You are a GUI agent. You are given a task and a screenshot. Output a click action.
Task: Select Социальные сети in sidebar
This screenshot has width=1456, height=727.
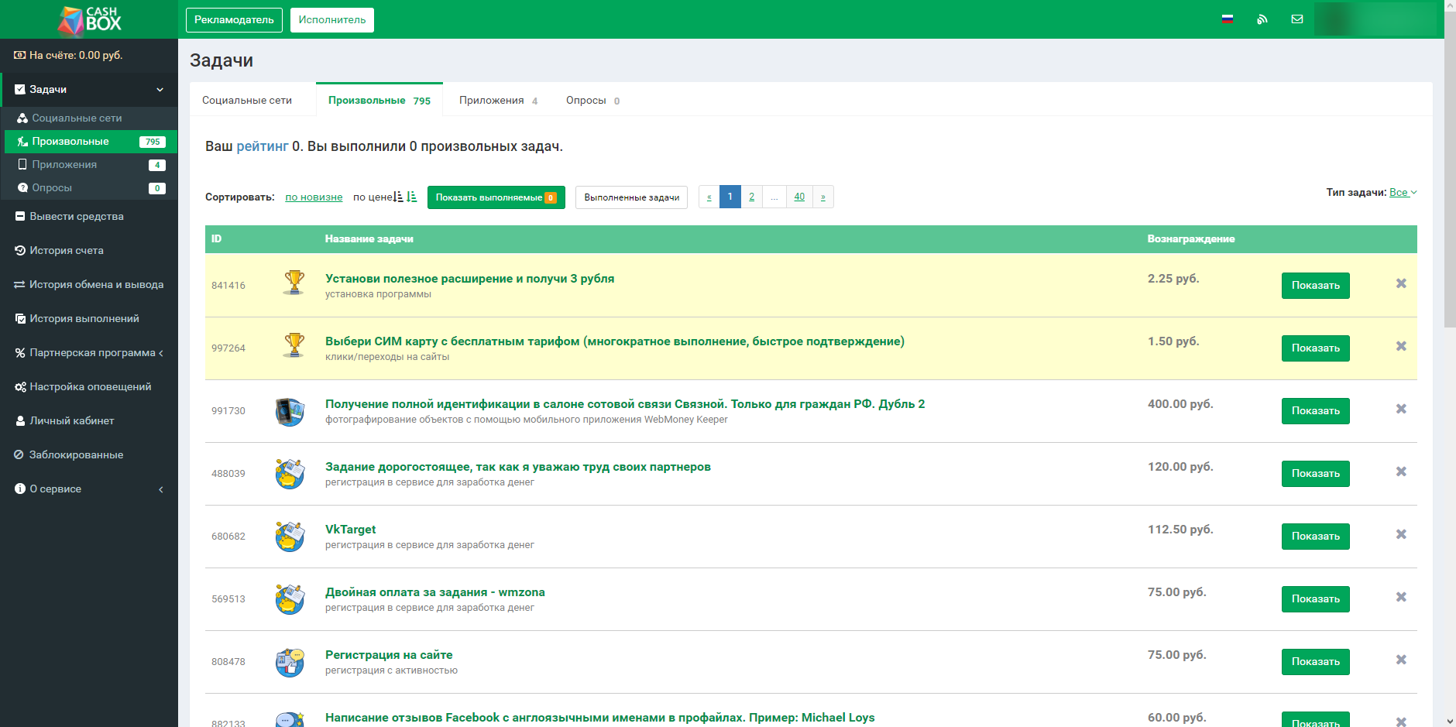[x=91, y=118]
